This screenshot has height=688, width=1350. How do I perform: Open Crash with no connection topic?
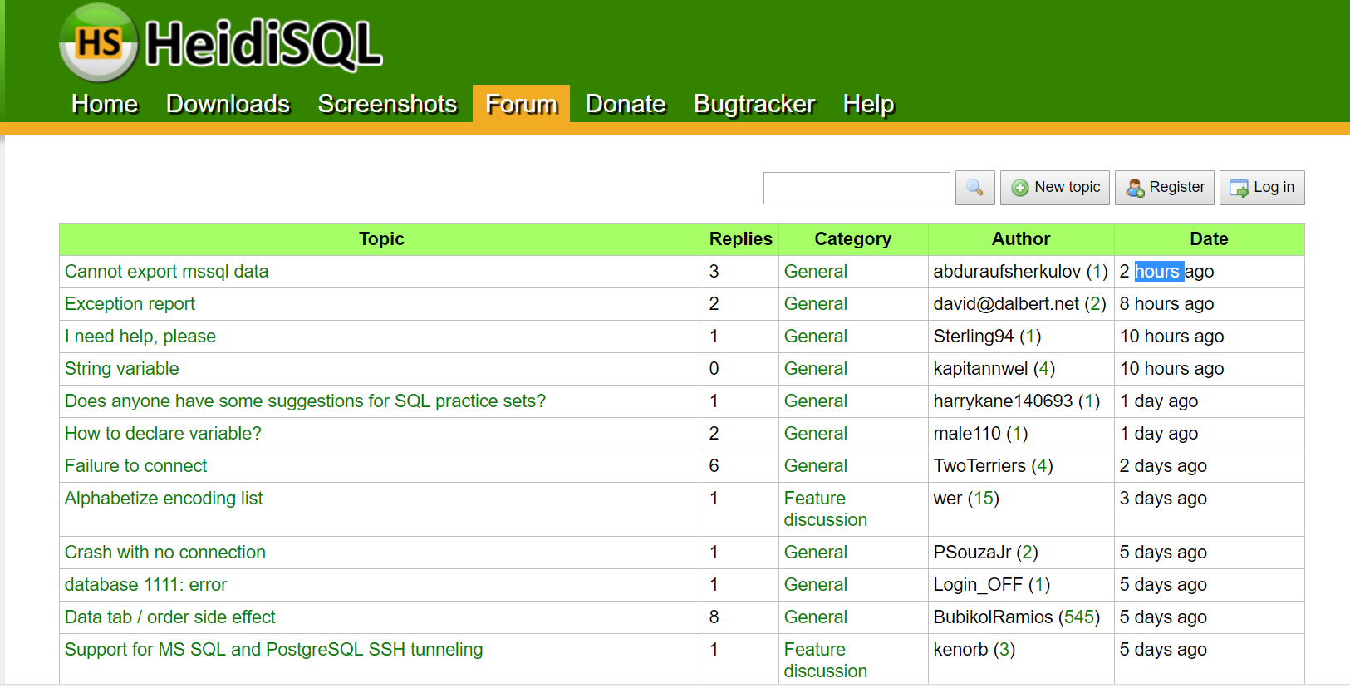[x=165, y=553]
